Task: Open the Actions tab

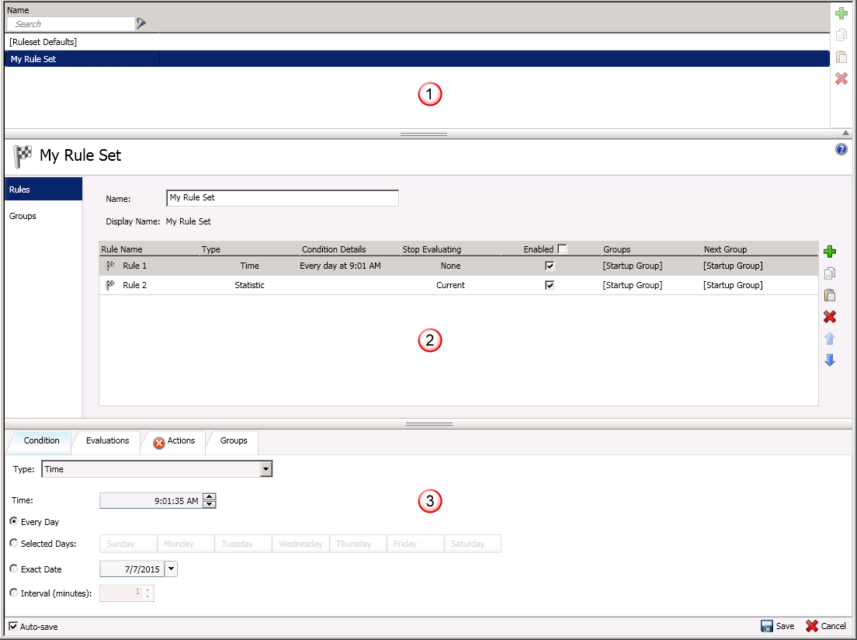Action: 174,441
